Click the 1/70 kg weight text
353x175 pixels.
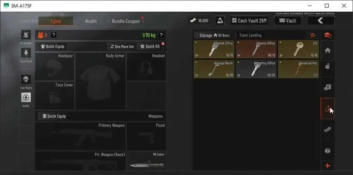point(149,35)
